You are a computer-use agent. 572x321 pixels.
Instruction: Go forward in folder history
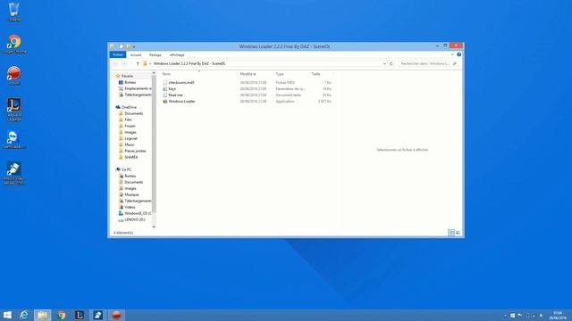[x=124, y=63]
